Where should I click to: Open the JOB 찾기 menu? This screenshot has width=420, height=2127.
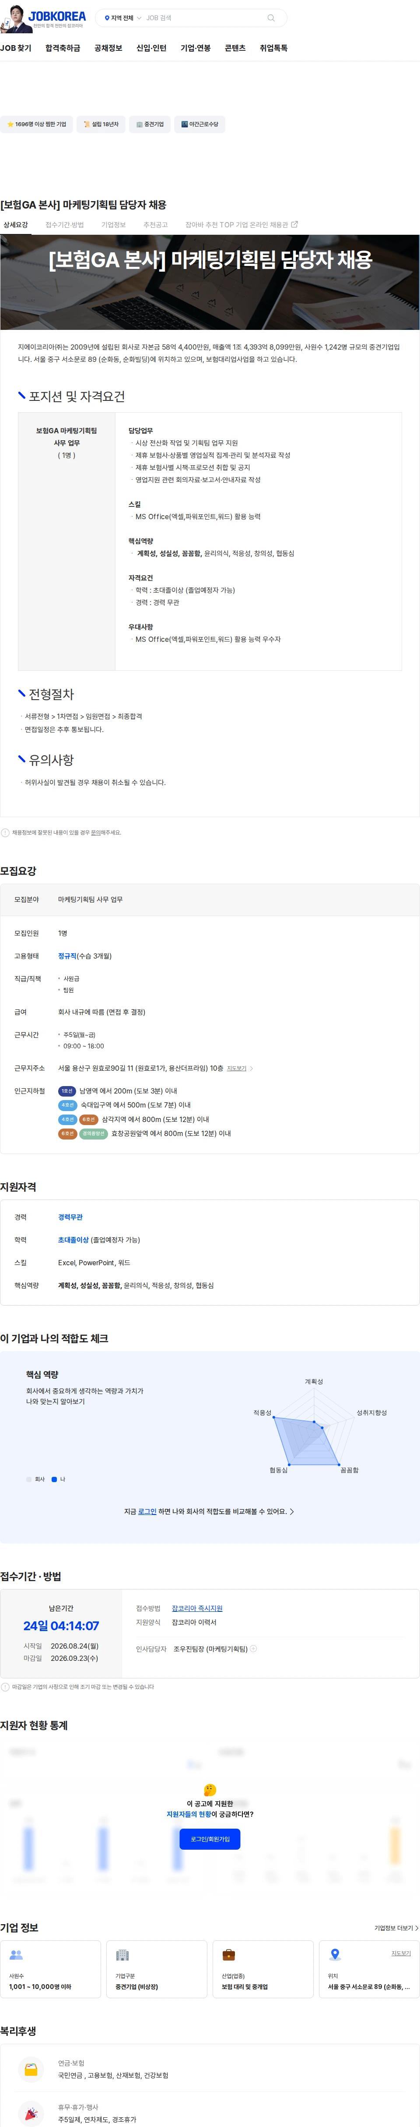(x=16, y=49)
